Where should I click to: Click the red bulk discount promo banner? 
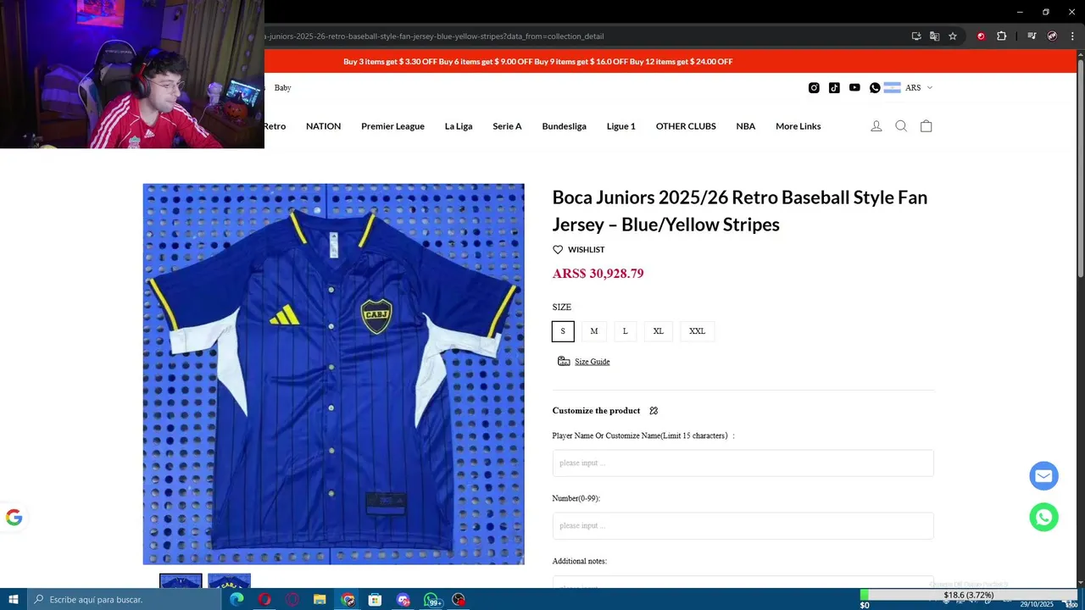(538, 62)
